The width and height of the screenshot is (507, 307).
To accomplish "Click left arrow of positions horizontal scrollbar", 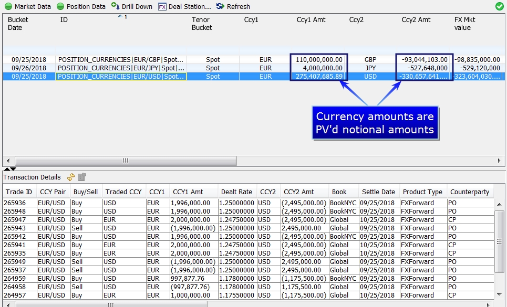I will click(8, 161).
